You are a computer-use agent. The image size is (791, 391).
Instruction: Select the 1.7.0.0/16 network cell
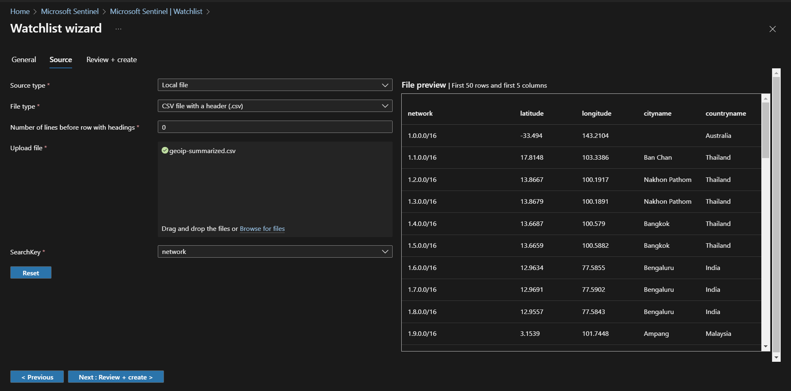422,289
